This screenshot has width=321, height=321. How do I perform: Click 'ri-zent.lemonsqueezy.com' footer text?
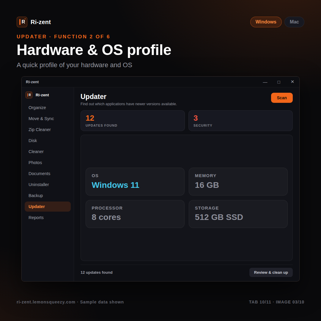click(x=46, y=302)
